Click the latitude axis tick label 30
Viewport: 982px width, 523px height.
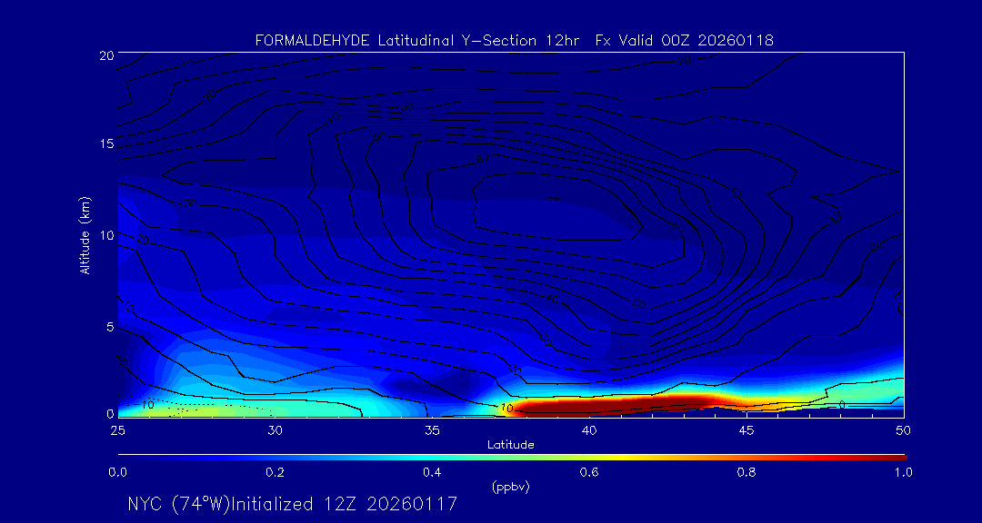coord(275,430)
